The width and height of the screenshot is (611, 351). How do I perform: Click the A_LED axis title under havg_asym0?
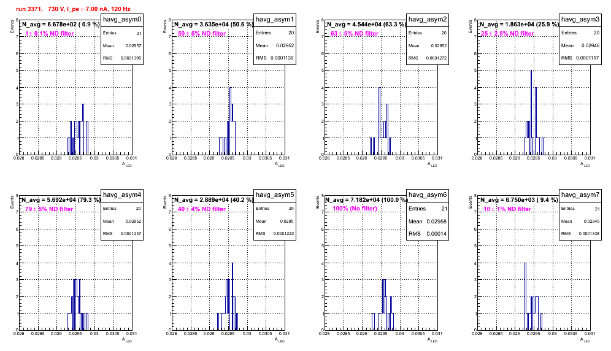(128, 164)
